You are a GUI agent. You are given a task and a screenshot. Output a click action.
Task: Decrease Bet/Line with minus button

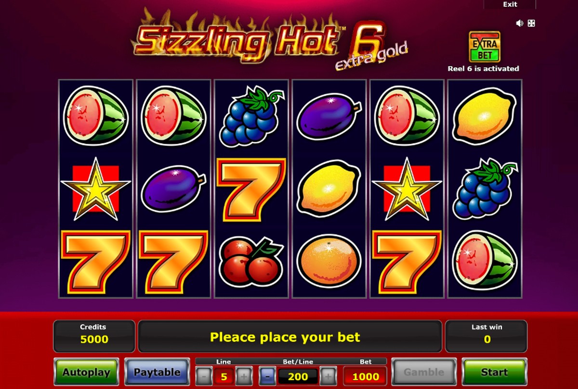pyautogui.click(x=268, y=376)
